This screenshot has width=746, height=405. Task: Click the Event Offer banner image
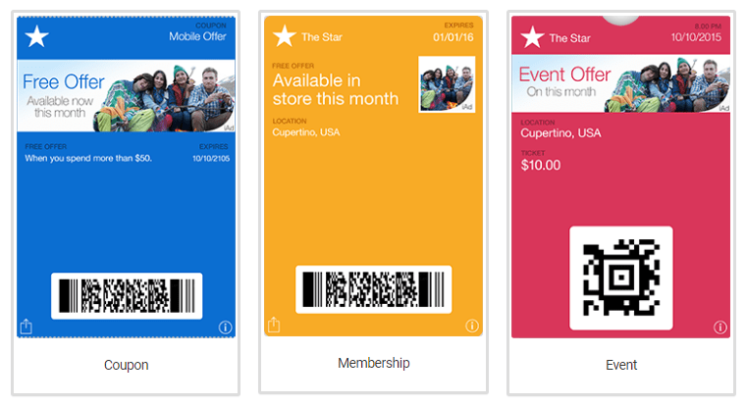(x=621, y=83)
